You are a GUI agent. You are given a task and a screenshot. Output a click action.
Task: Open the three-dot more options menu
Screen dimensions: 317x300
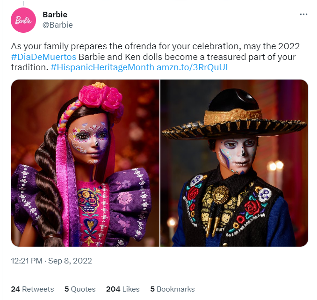[303, 15]
